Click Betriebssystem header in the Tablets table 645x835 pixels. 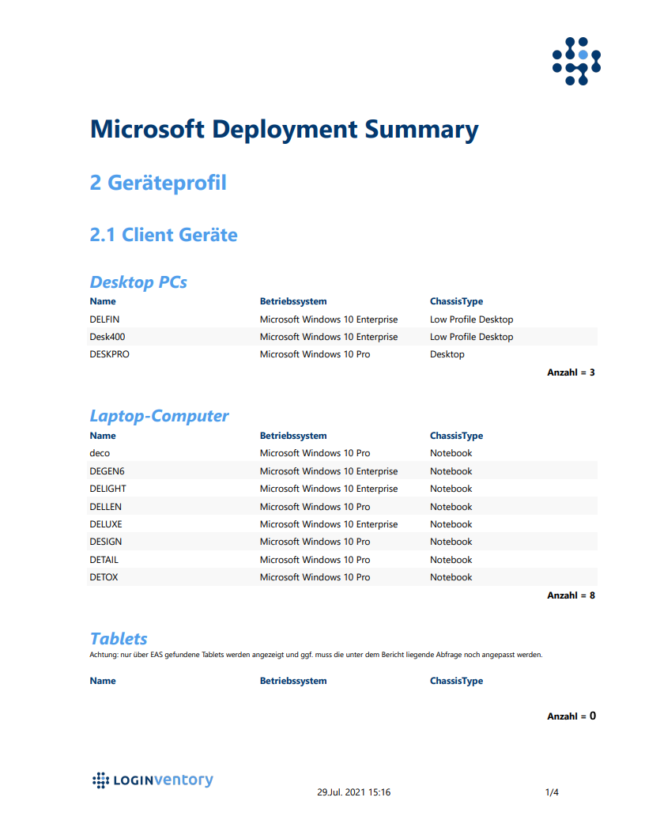click(x=293, y=681)
